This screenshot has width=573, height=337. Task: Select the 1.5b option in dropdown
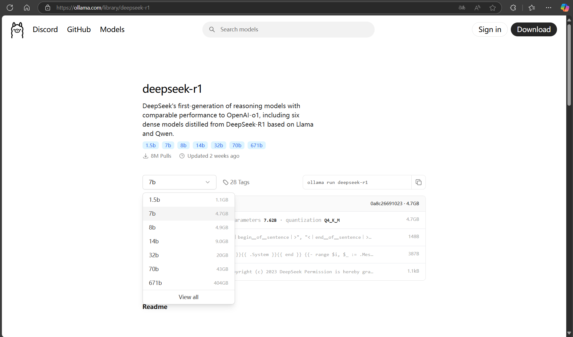189,200
